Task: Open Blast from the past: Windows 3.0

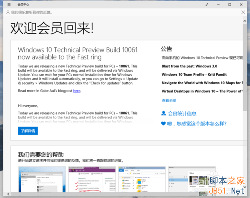Action: pos(189,66)
